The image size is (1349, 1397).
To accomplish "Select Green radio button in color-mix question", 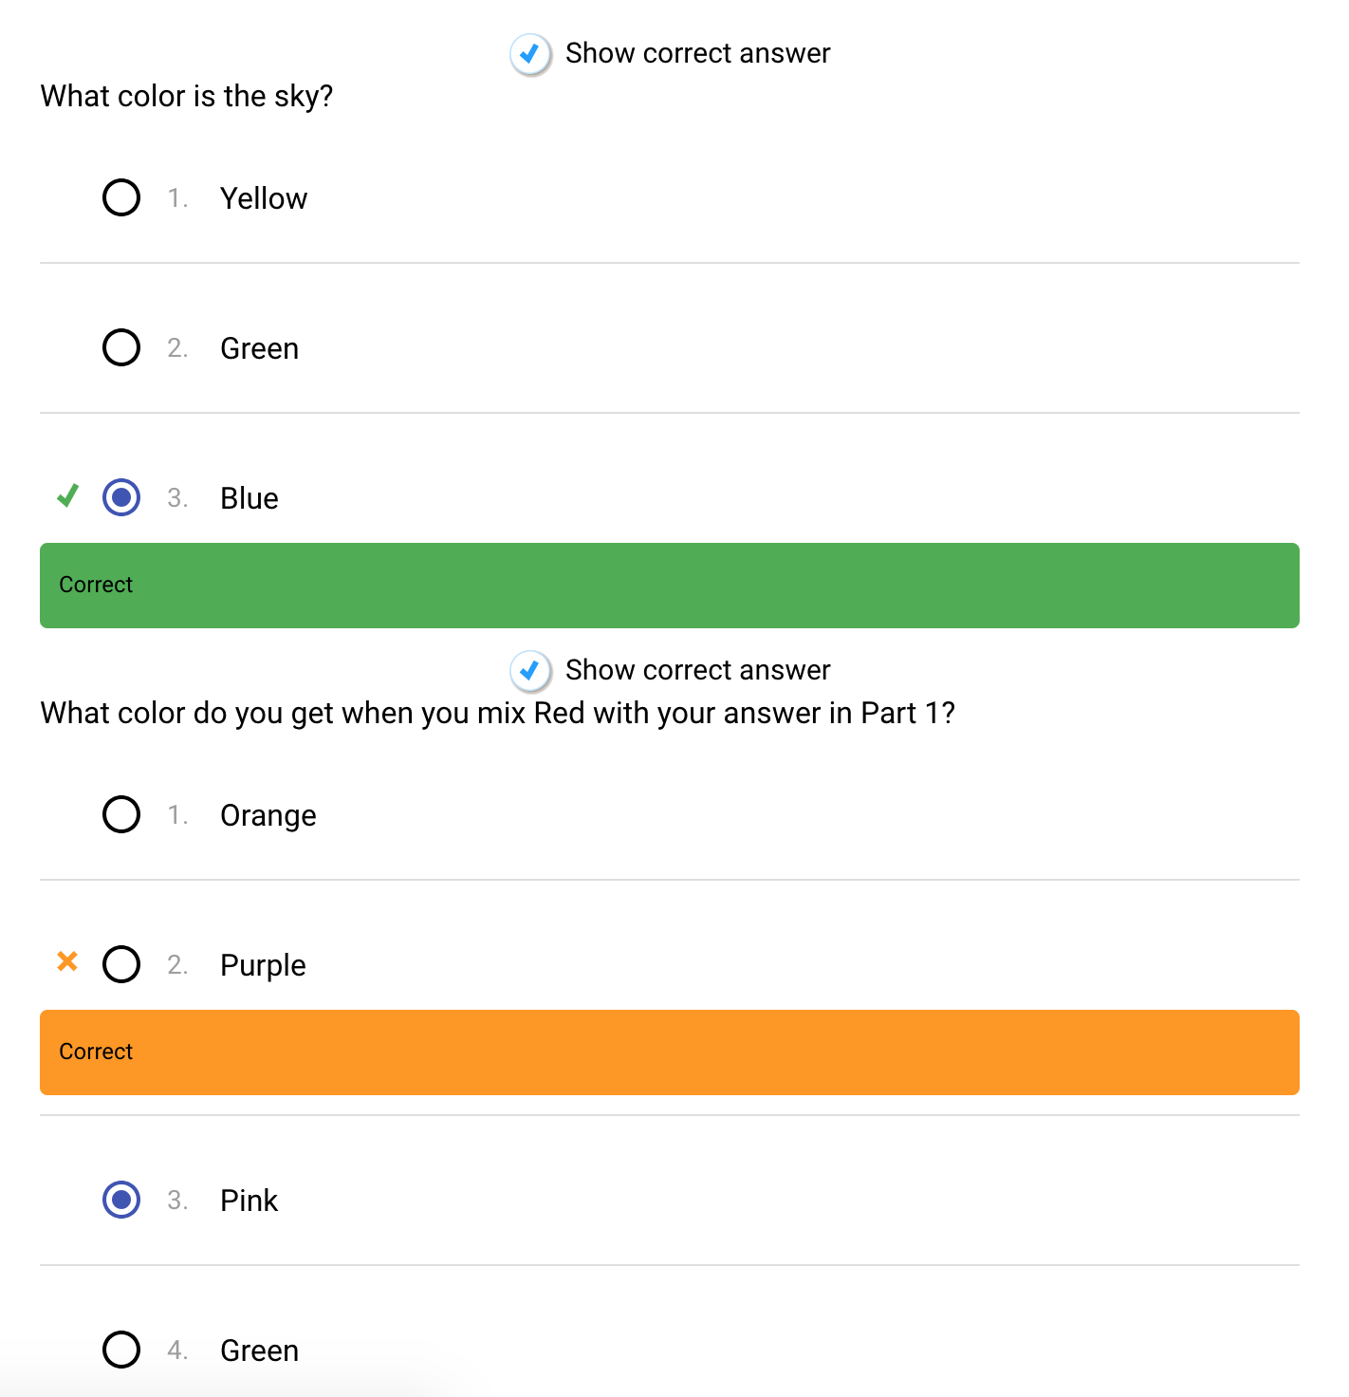I will click(x=121, y=1350).
